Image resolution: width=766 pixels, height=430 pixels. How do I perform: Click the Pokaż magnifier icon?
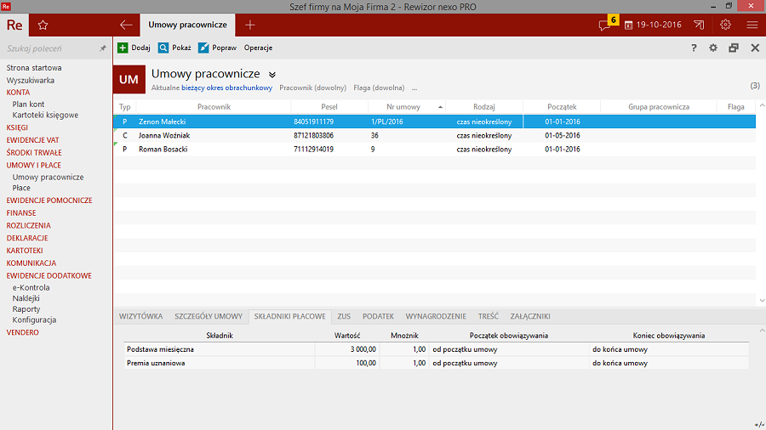[x=163, y=48]
